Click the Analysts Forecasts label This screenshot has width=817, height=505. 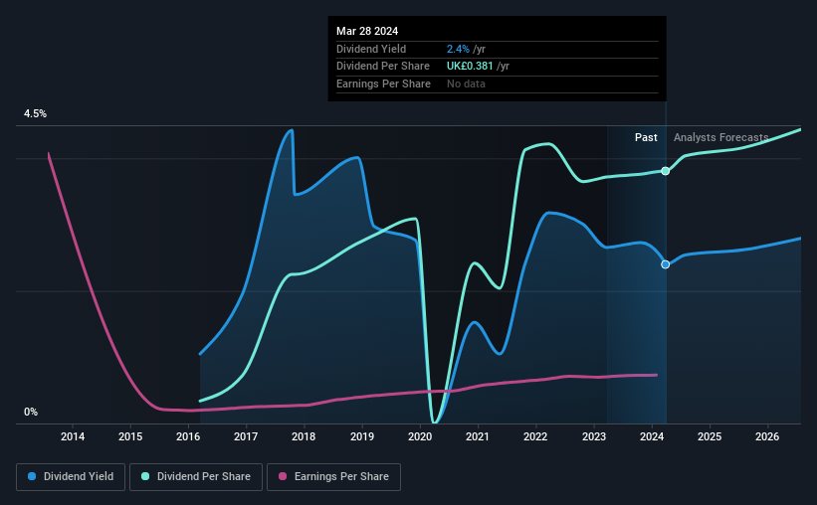tap(721, 137)
